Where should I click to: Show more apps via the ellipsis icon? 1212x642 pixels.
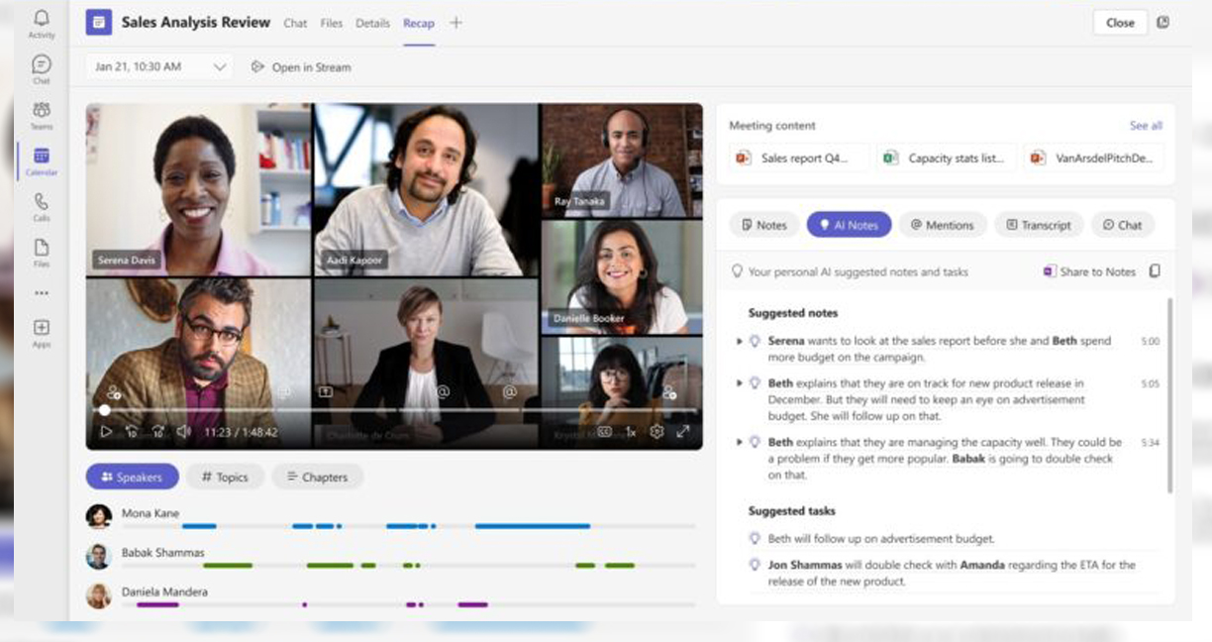41,293
